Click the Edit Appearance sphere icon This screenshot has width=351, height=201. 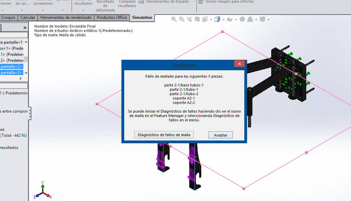pos(242,19)
